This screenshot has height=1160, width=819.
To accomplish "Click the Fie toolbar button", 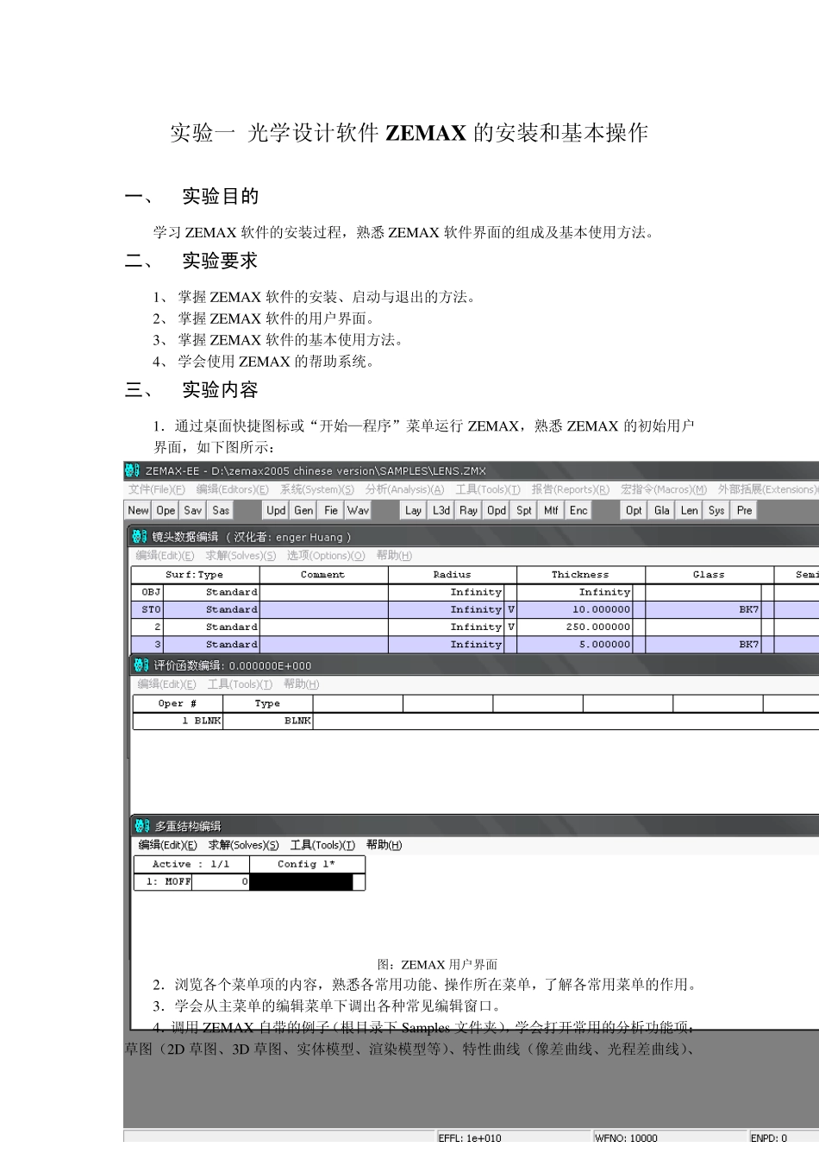I will pos(331,511).
